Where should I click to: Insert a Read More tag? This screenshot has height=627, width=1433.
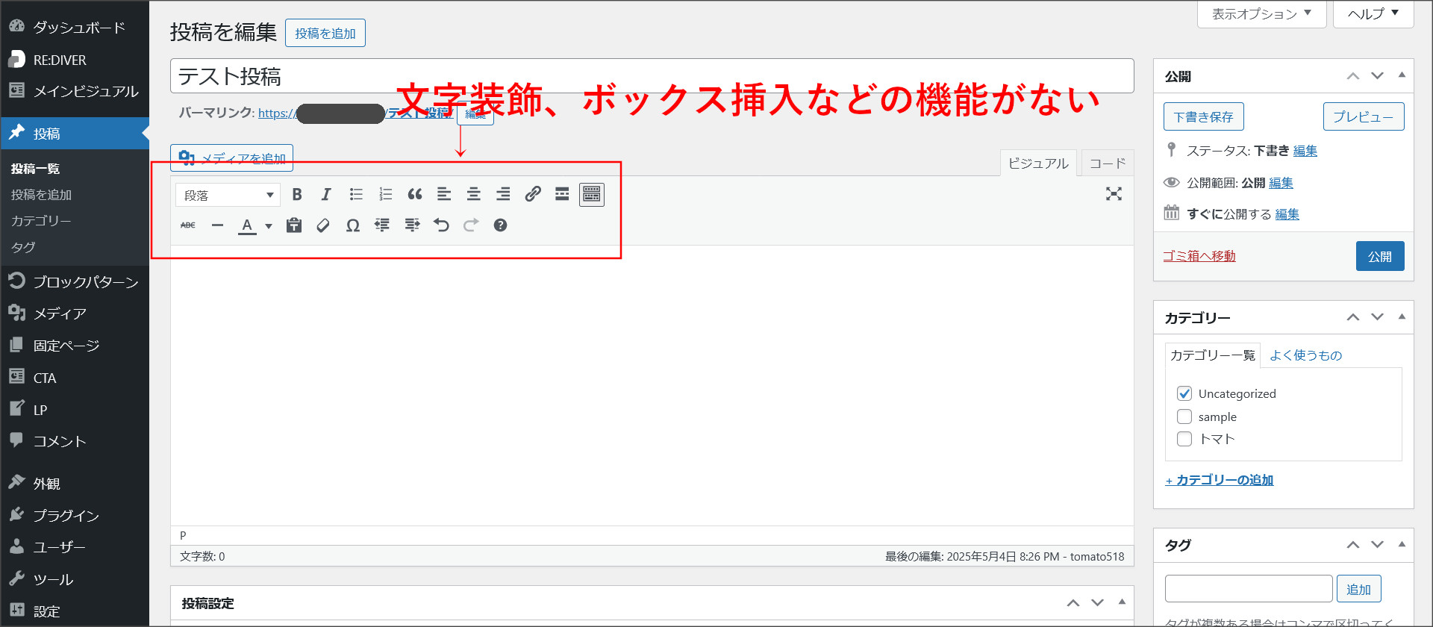(x=562, y=195)
